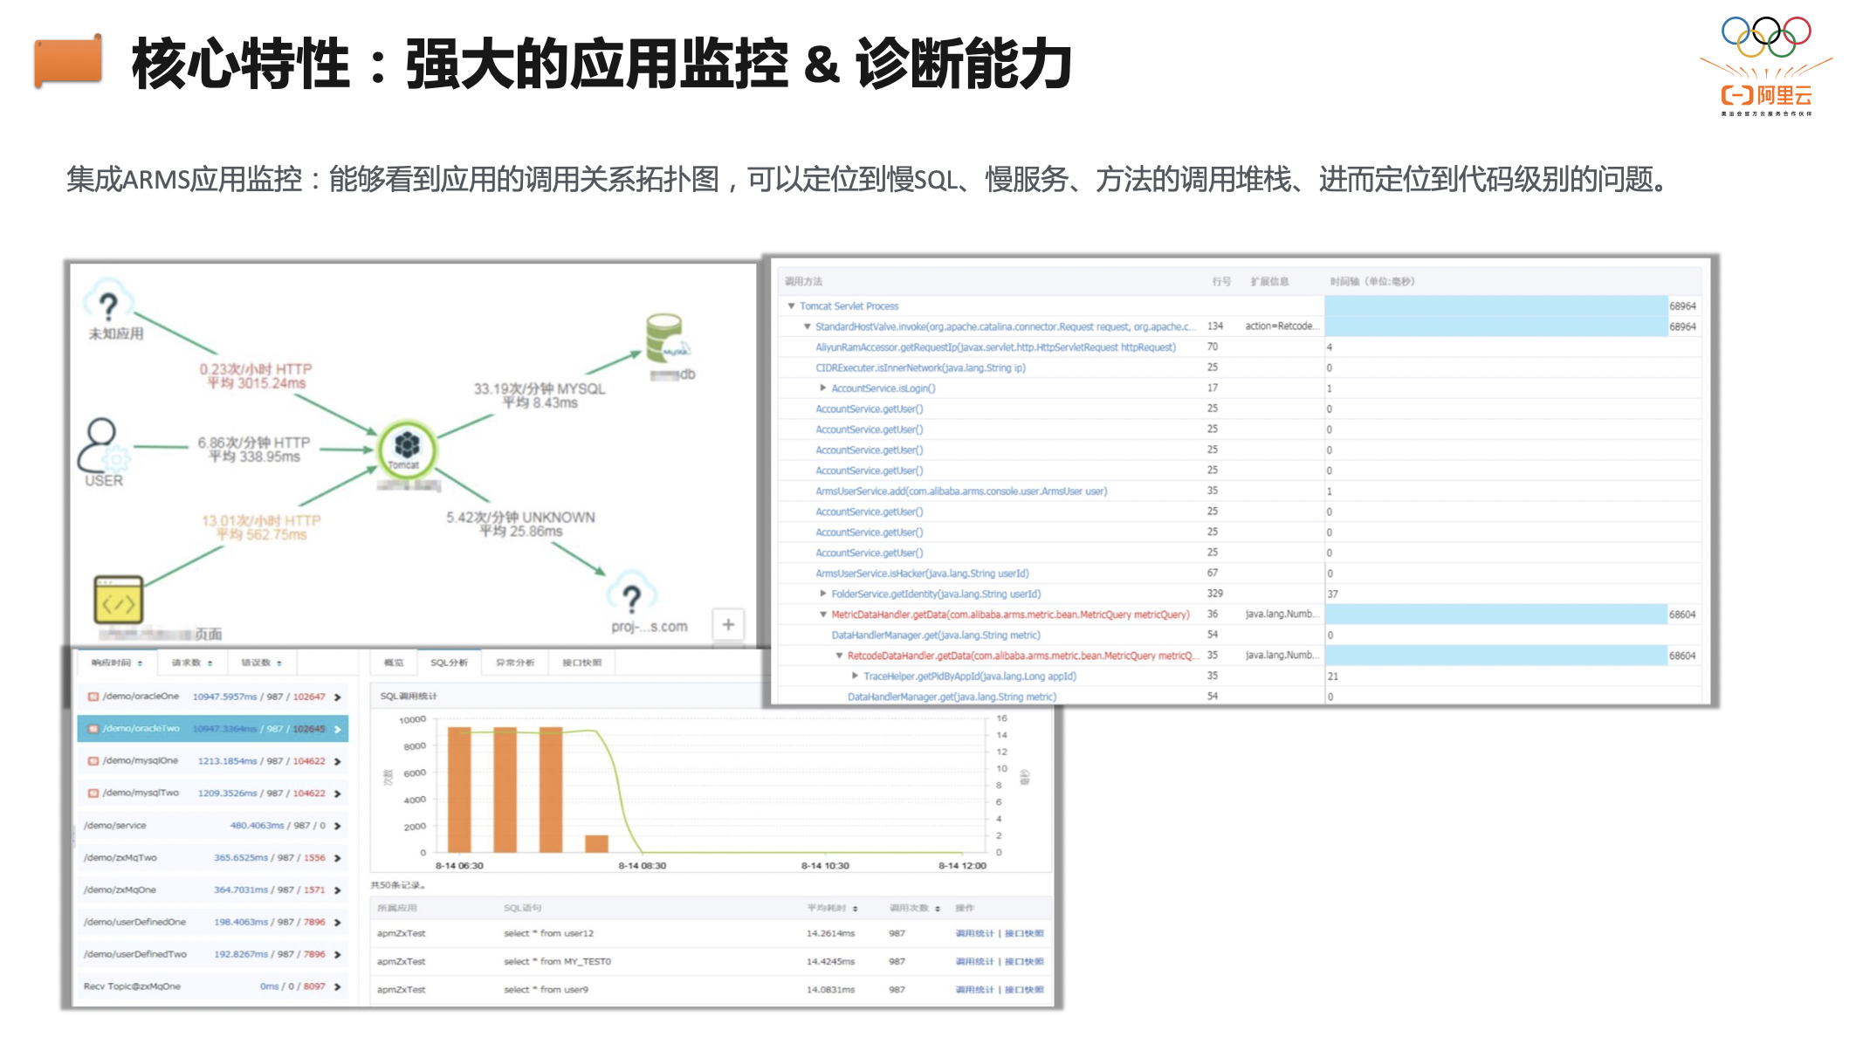
Task: Open the 接口快照 tab
Action: click(581, 663)
